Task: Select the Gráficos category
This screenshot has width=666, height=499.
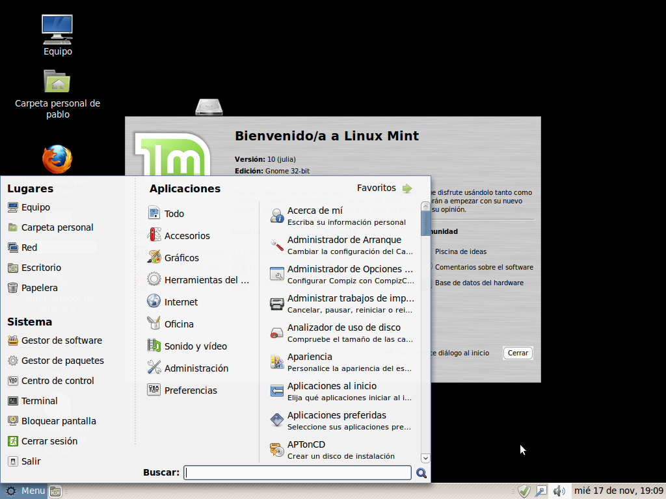Action: tap(173, 257)
